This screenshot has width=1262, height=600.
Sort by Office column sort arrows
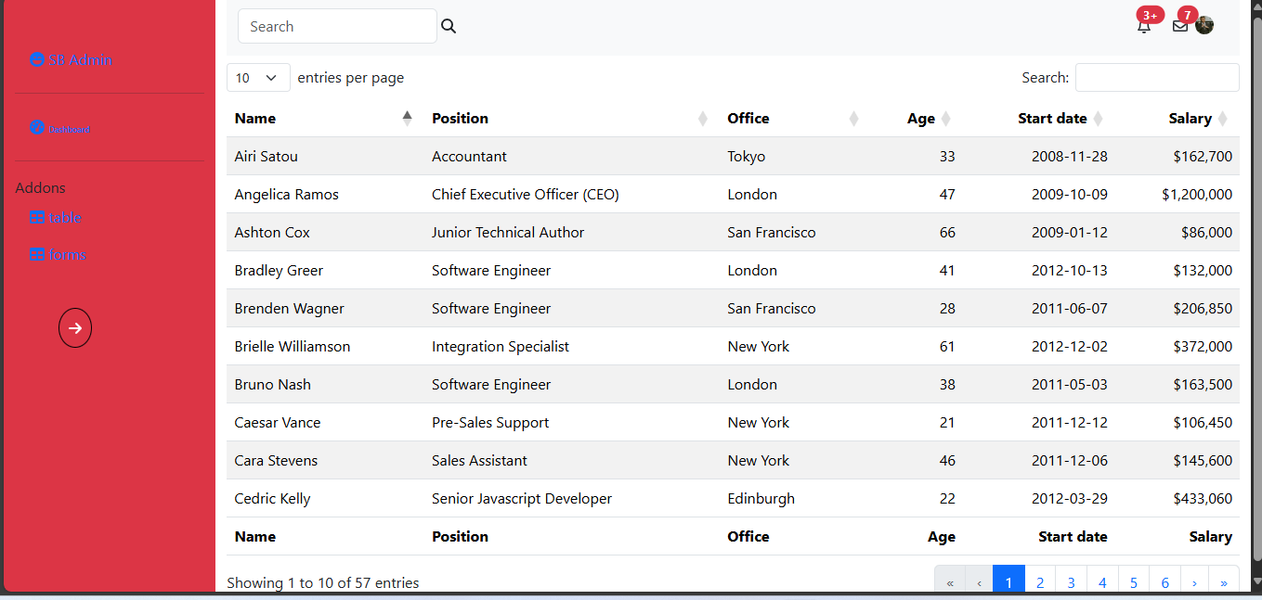pyautogui.click(x=853, y=119)
